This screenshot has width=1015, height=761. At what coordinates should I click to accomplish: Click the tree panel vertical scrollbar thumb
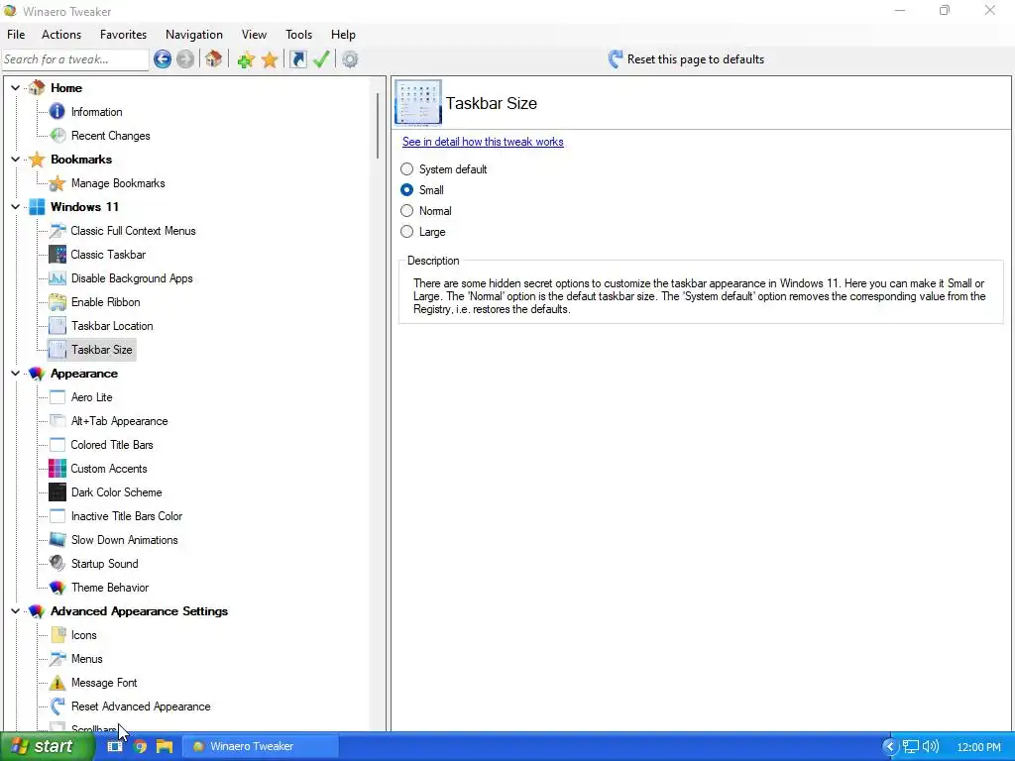click(378, 126)
